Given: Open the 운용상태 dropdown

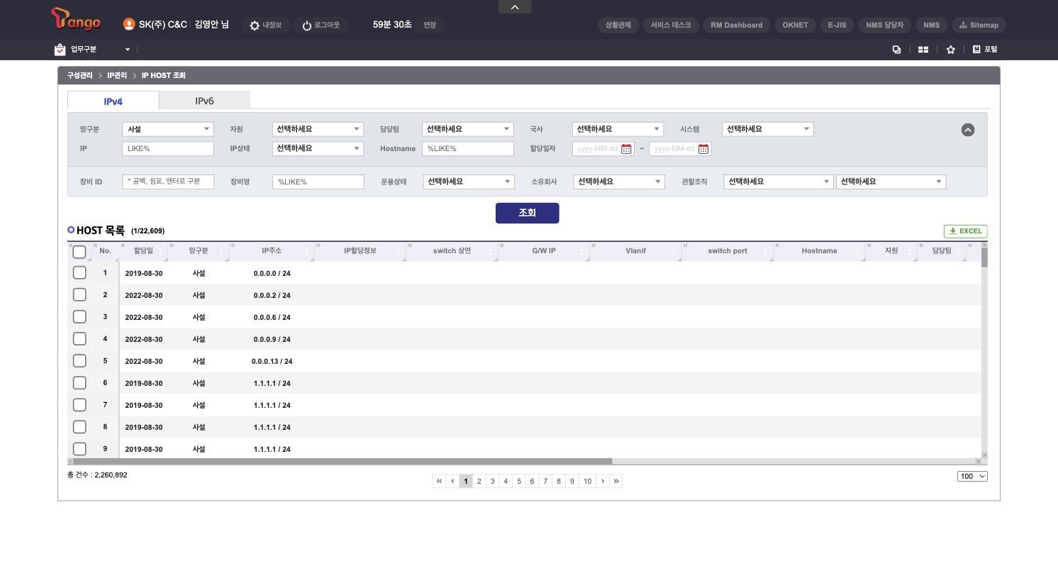Looking at the screenshot, I should pos(469,182).
